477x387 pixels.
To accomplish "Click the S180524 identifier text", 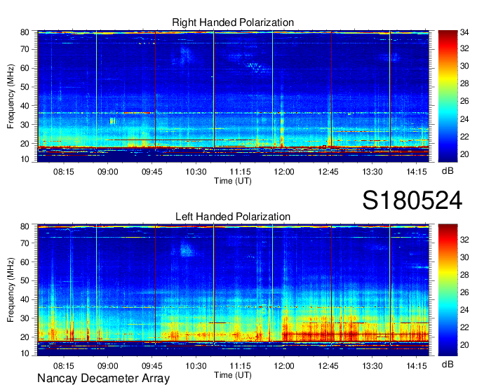I will tap(412, 201).
